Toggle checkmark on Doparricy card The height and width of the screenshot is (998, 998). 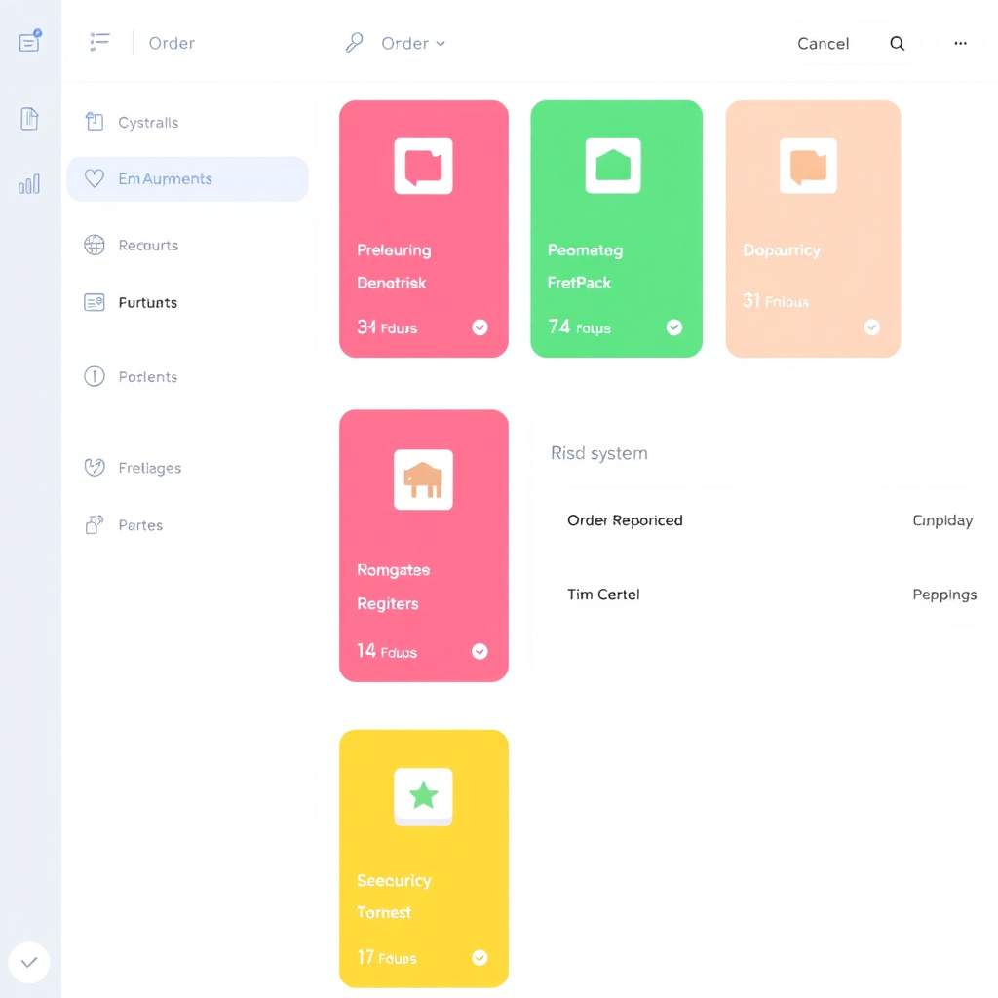872,327
